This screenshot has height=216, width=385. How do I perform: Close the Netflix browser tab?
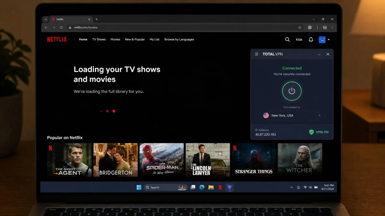coord(89,19)
